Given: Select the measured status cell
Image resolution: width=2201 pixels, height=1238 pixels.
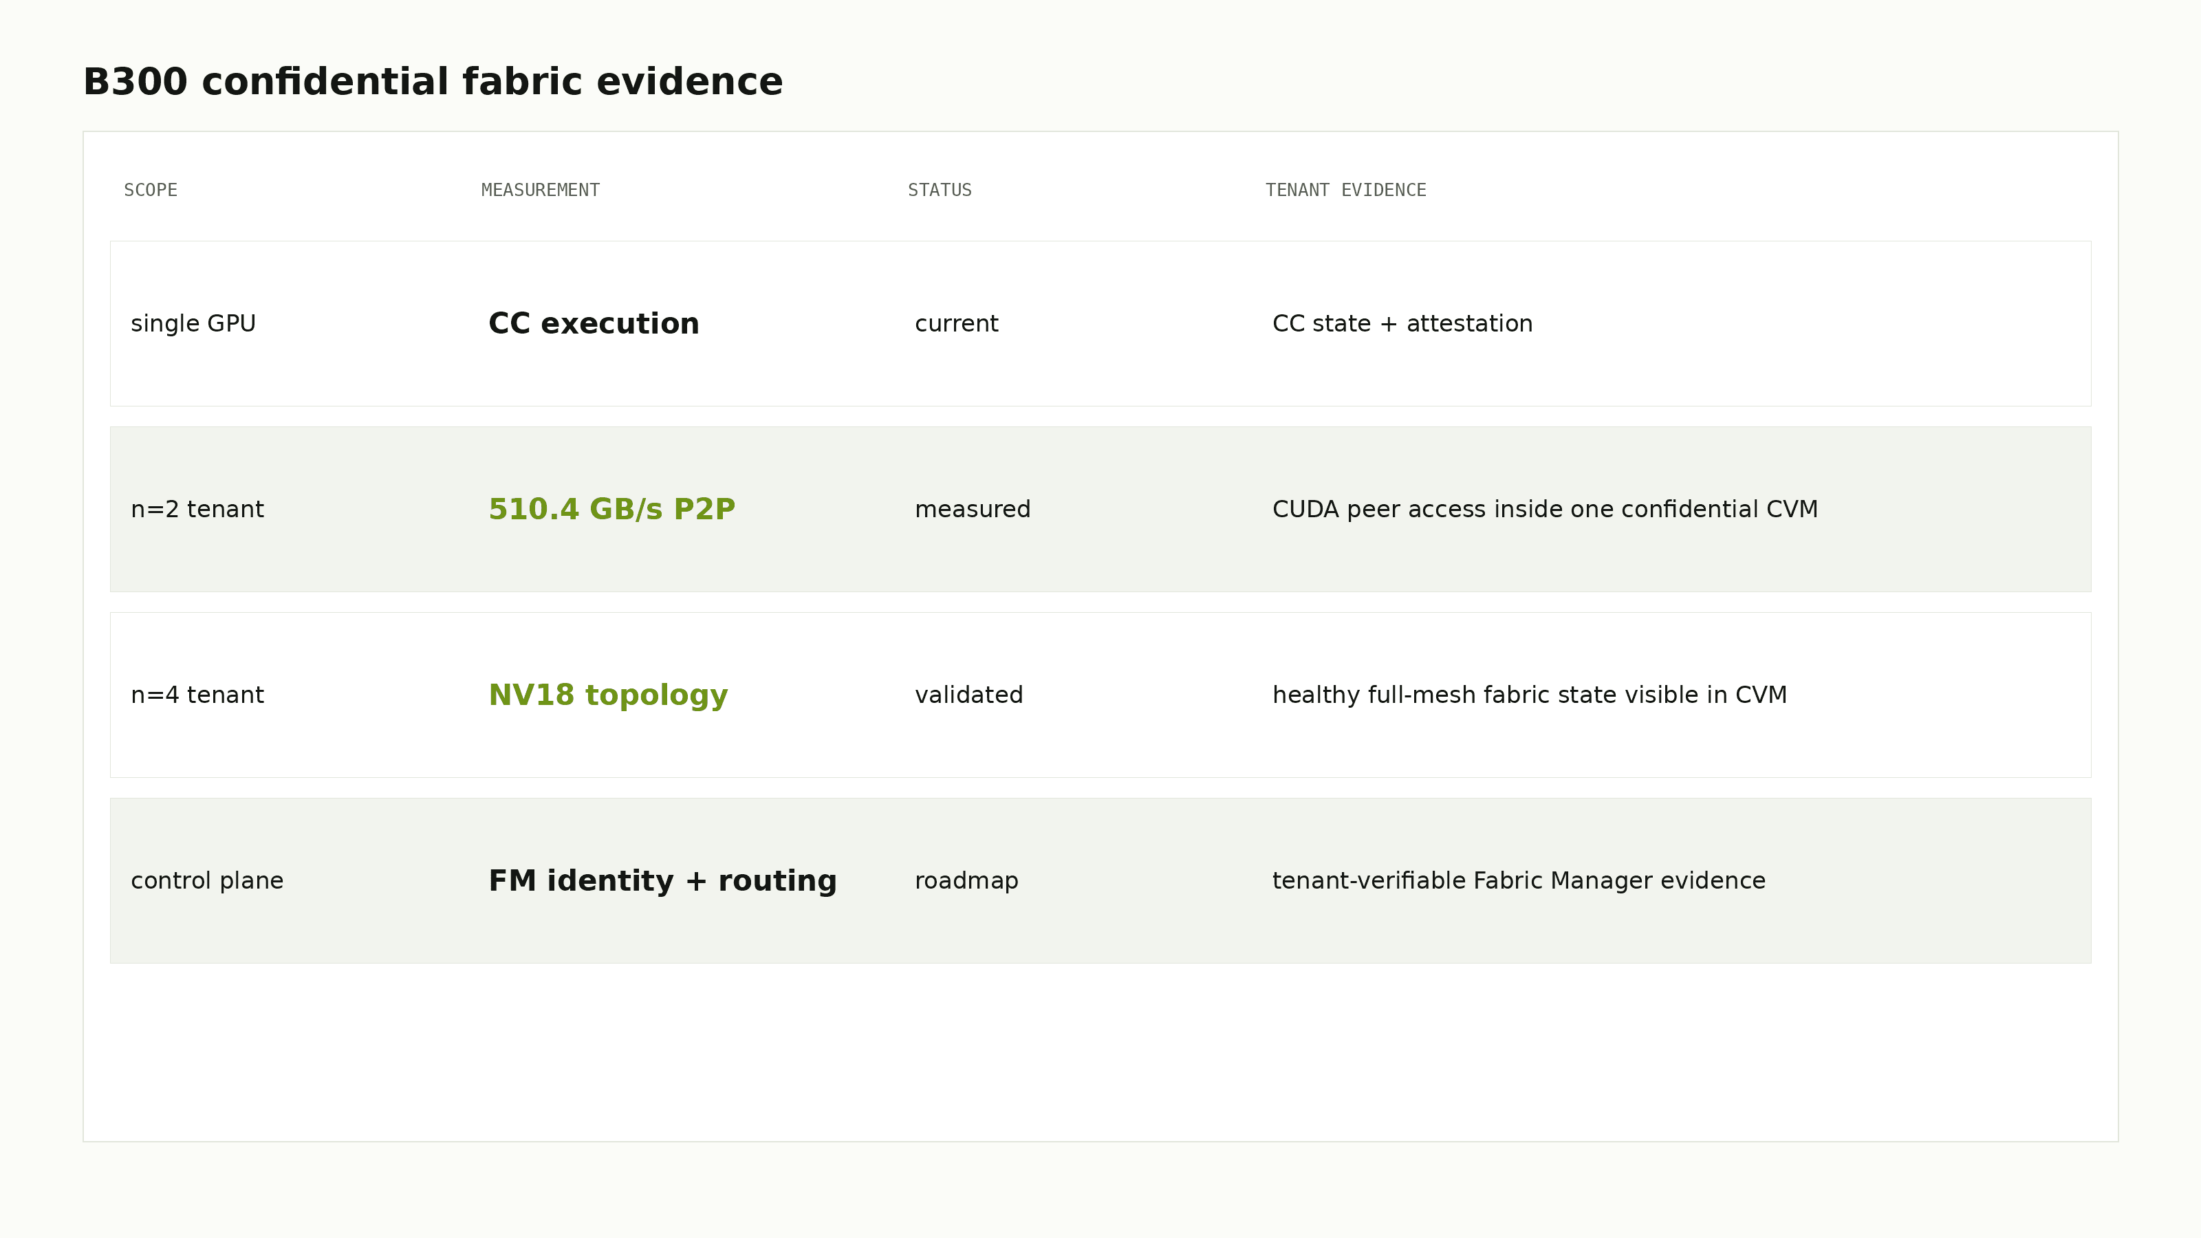Looking at the screenshot, I should point(973,509).
